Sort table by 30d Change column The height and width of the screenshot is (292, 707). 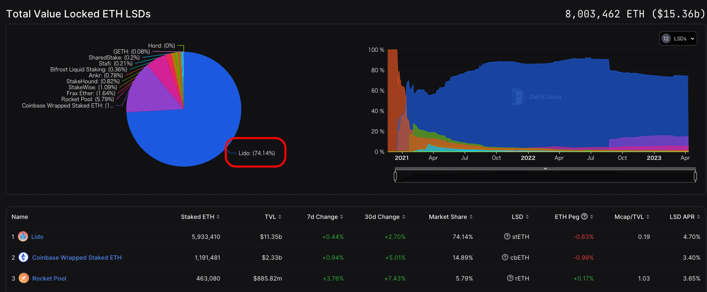coord(385,217)
